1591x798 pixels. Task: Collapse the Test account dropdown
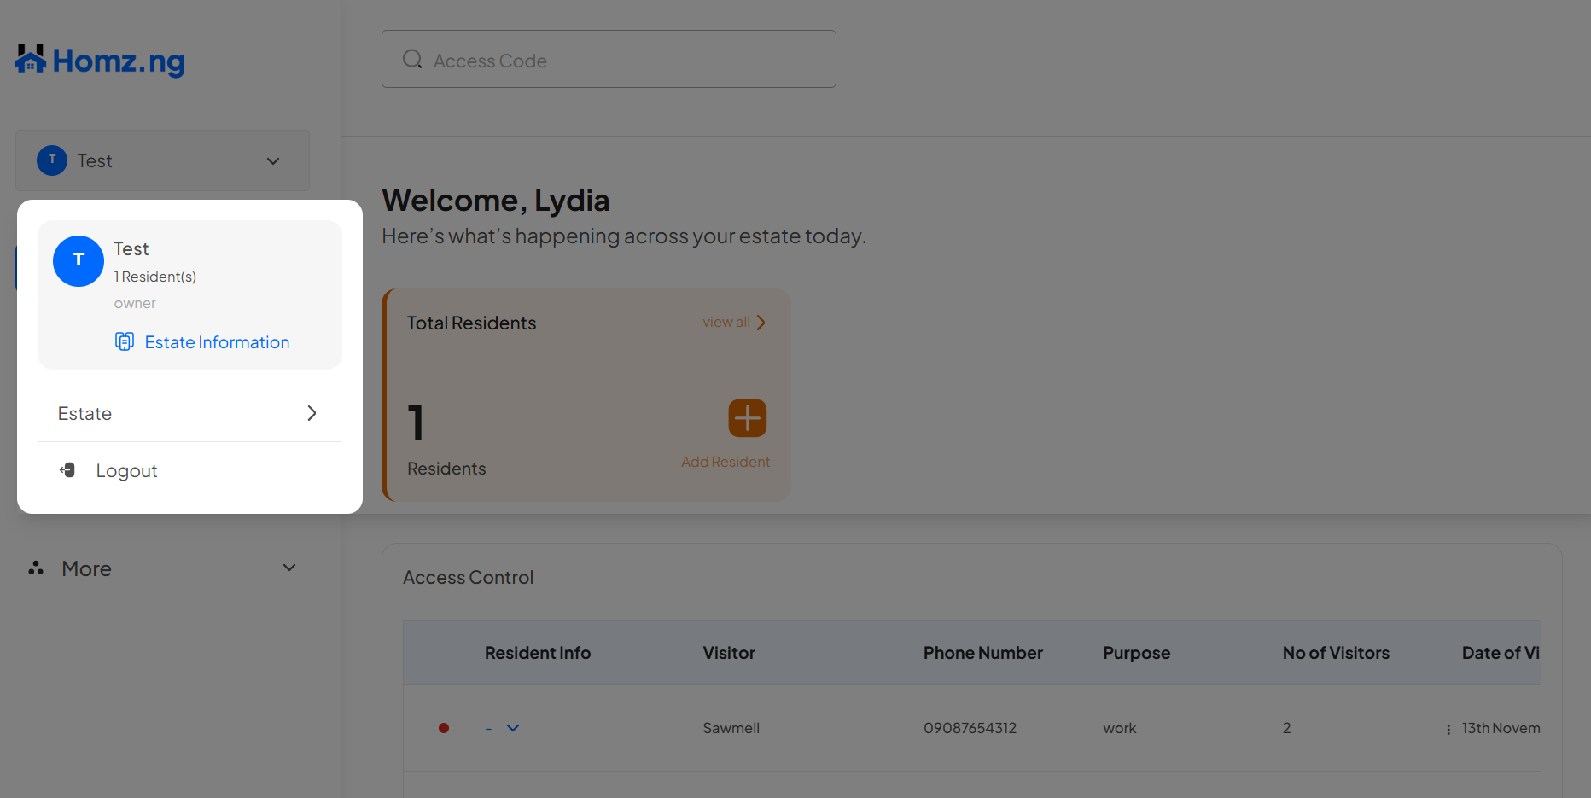[272, 160]
